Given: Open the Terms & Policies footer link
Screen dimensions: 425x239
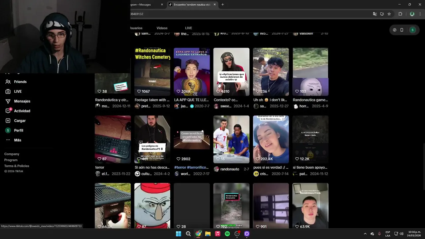Looking at the screenshot, I should 17,166.
